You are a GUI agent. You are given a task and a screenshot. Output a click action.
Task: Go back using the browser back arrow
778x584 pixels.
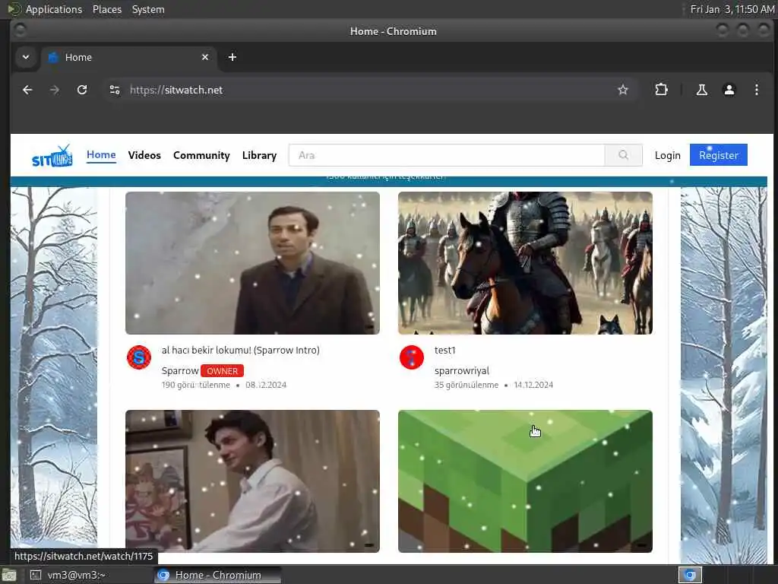pos(27,90)
